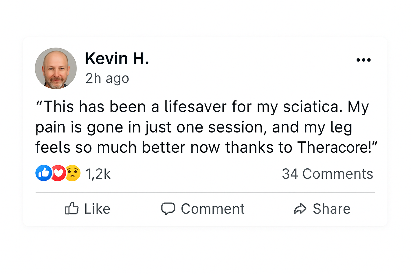The image size is (411, 274).
Task: Go to Kevin H.'s profile name
Action: (x=117, y=58)
